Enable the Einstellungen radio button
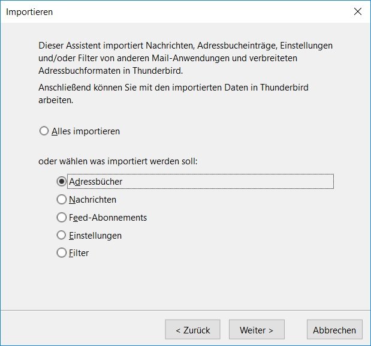 pyautogui.click(x=61, y=235)
